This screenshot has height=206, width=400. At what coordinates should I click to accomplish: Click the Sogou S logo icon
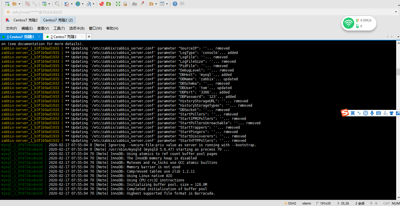345,113
